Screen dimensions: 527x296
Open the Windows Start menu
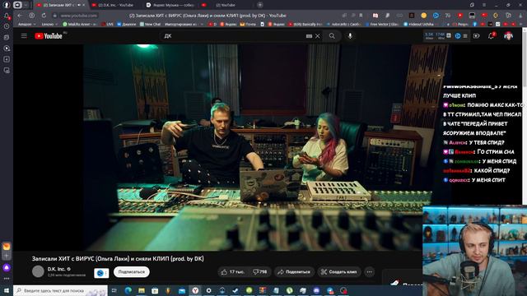click(x=7, y=290)
